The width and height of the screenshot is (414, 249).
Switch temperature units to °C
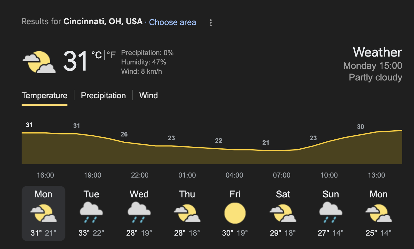click(97, 55)
